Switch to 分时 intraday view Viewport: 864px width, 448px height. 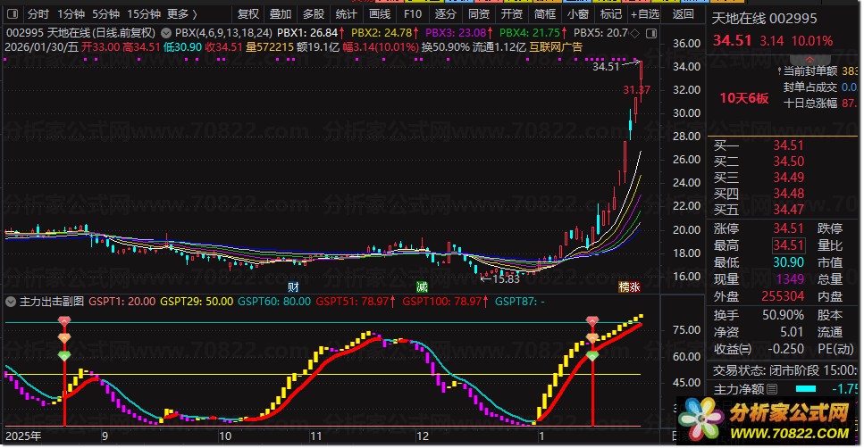[38, 13]
